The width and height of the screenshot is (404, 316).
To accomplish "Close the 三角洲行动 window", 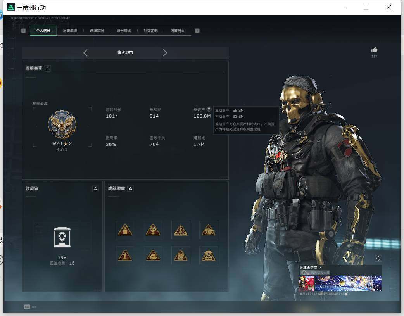I will pos(389,7).
